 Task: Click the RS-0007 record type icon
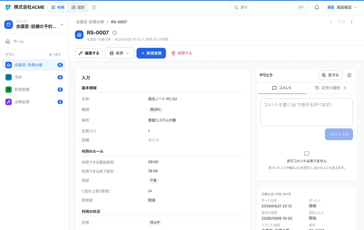click(x=79, y=35)
